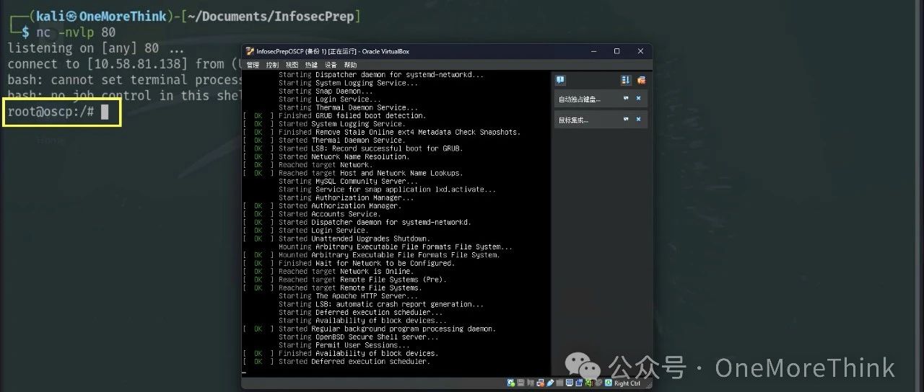Click the 10.58.81.138 connect line

(124, 64)
